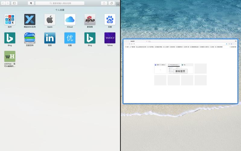
Task: Open the Bing favorite beside Yahoo
Action: pos(90,38)
